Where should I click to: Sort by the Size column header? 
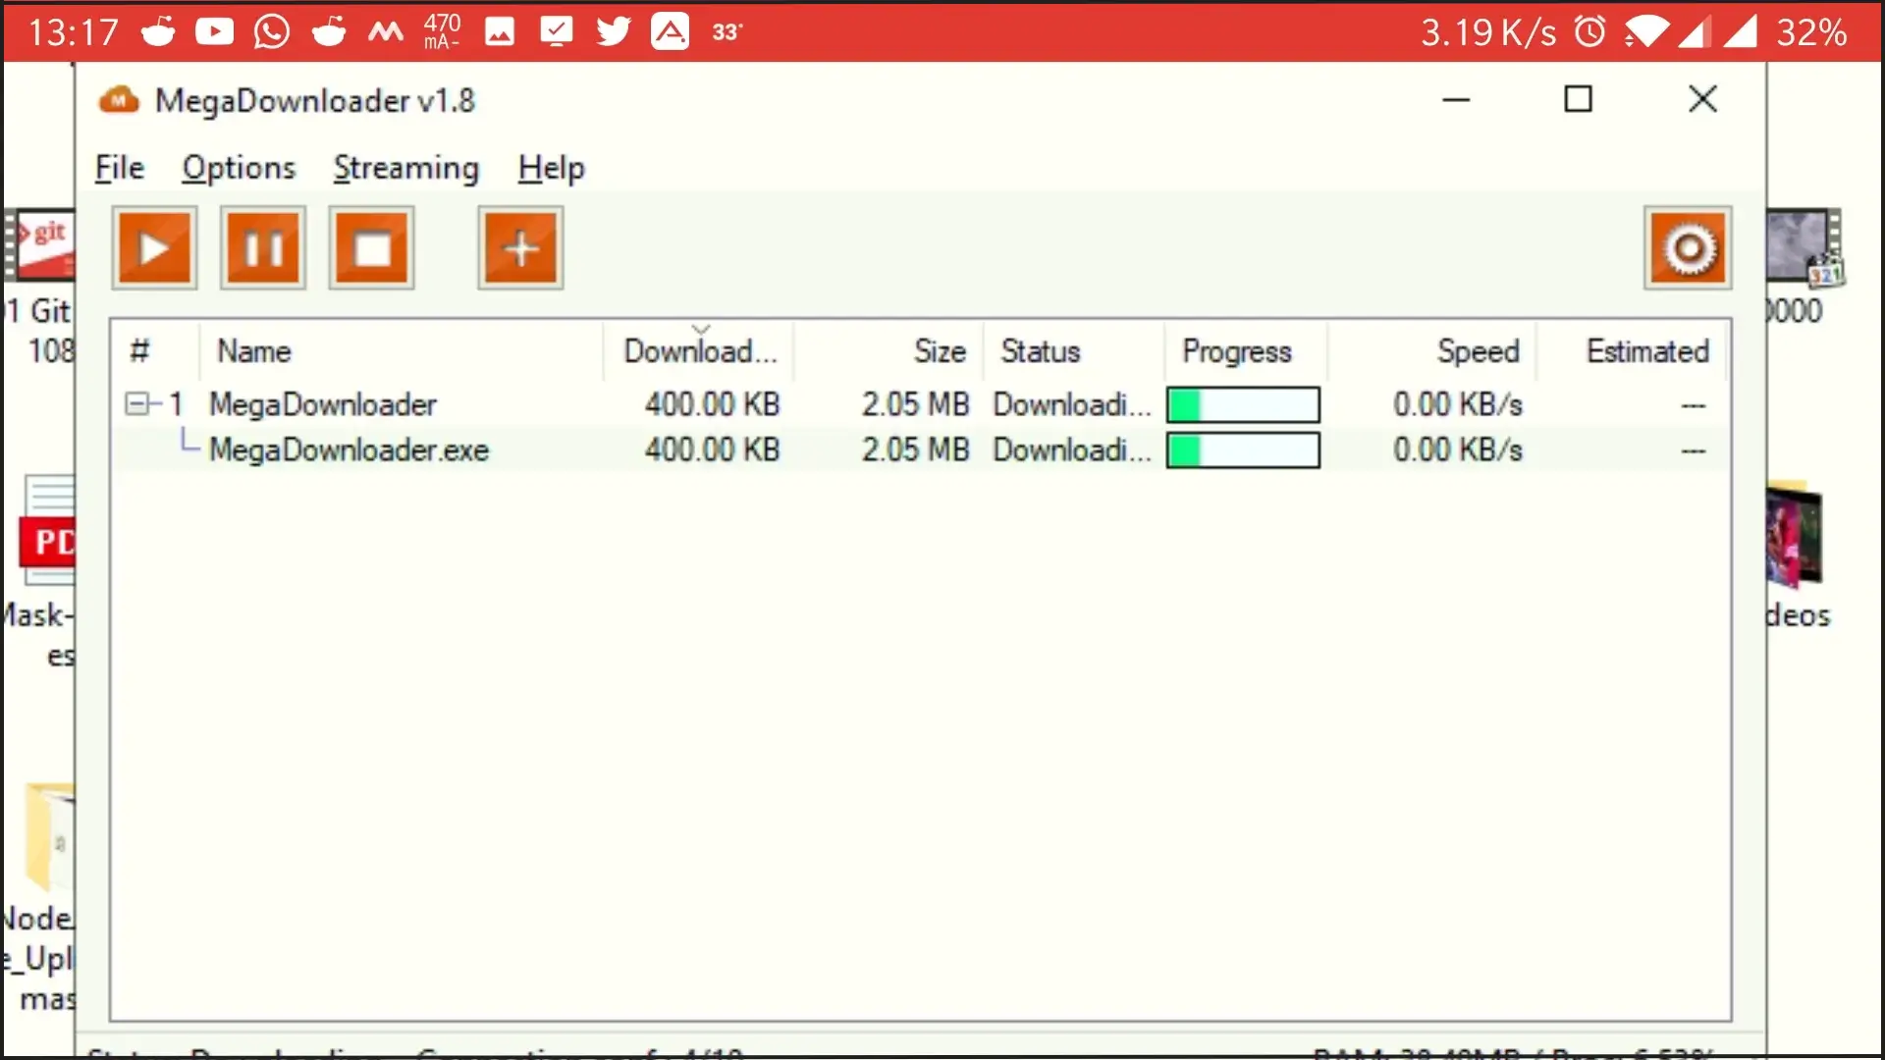[889, 351]
